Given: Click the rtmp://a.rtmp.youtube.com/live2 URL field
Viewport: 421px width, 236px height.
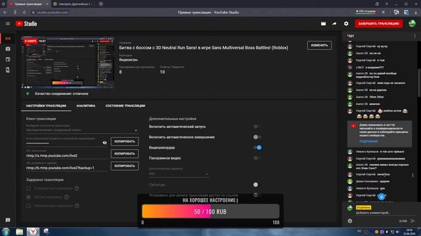Looking at the screenshot, I should point(66,155).
